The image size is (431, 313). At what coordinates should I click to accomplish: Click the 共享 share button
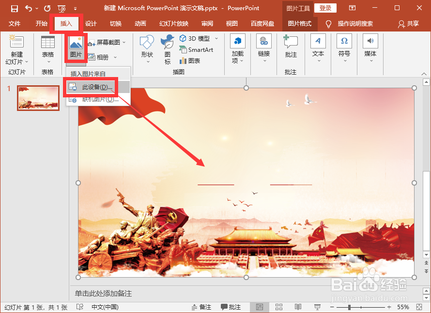tap(408, 24)
